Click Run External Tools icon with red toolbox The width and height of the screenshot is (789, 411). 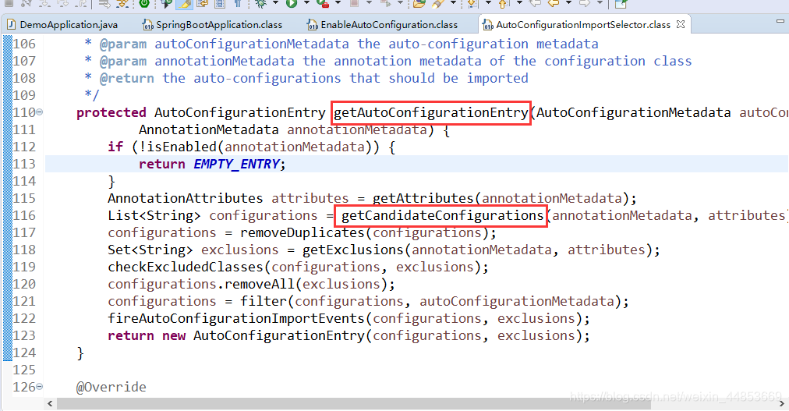[x=322, y=4]
